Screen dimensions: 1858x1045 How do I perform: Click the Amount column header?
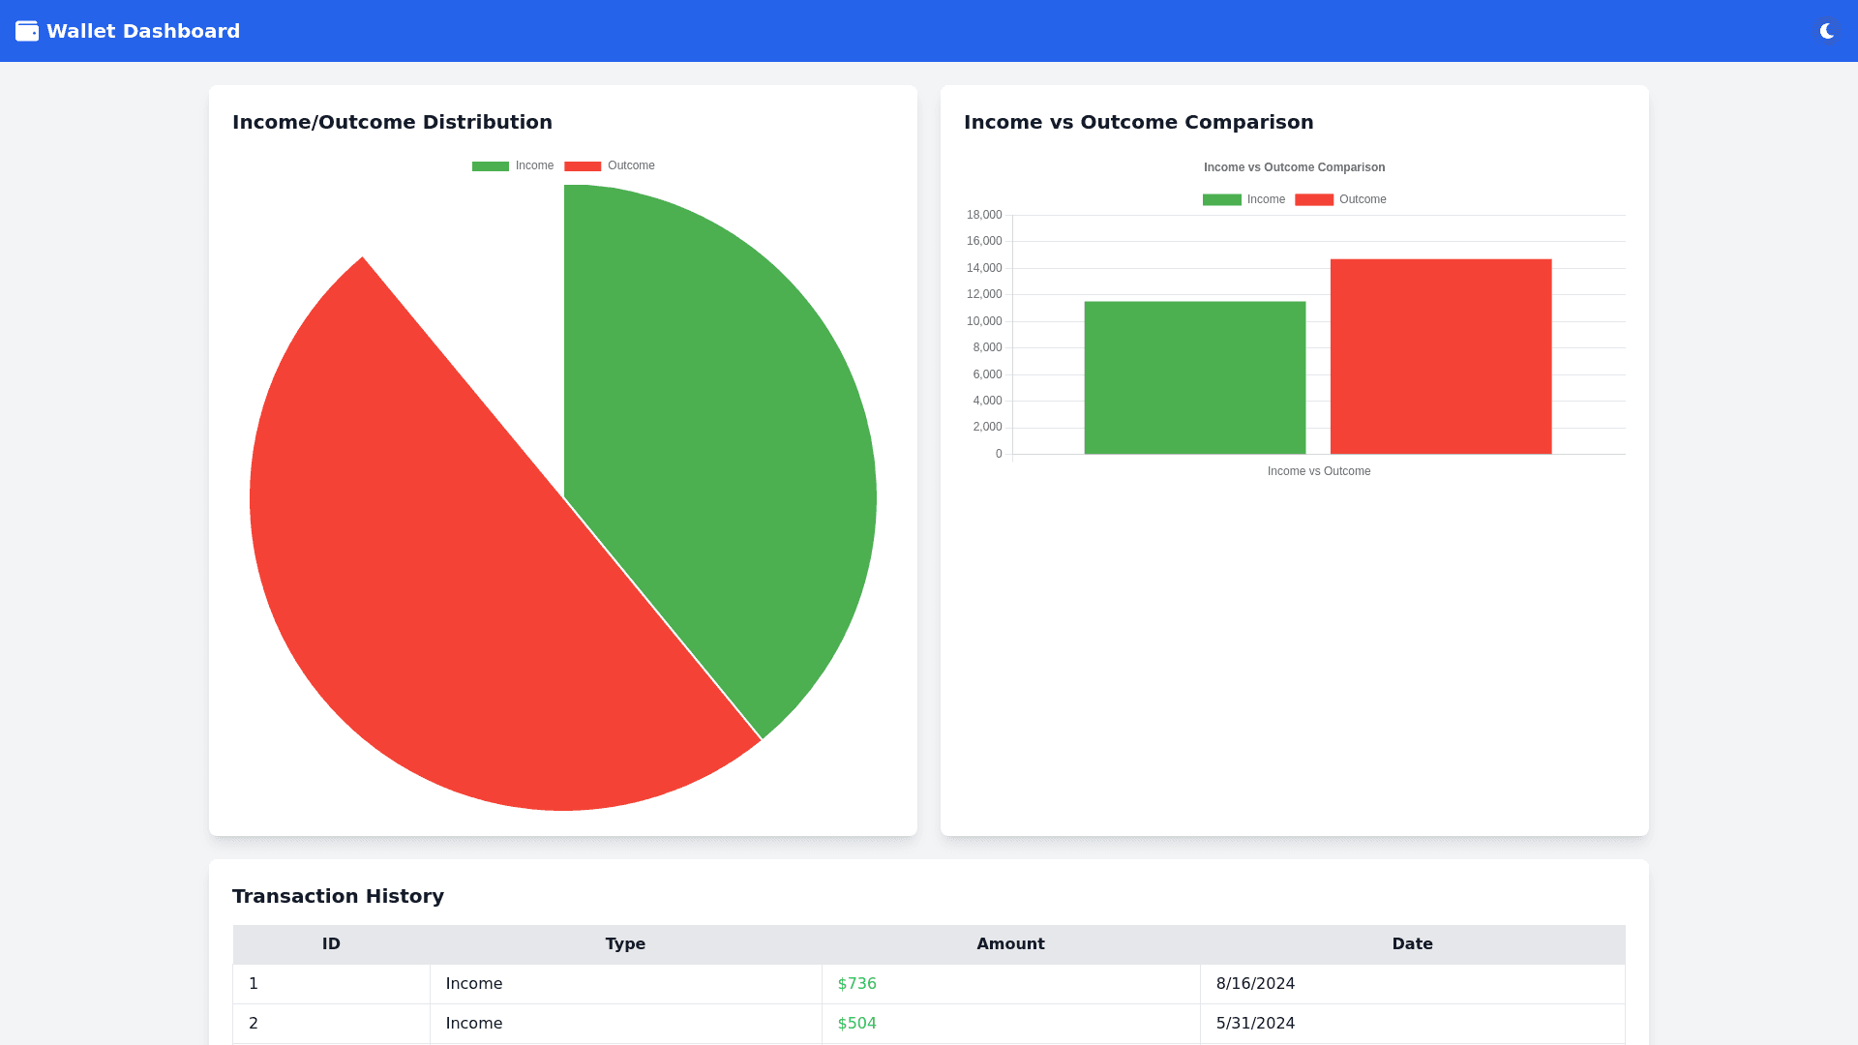(x=1010, y=944)
